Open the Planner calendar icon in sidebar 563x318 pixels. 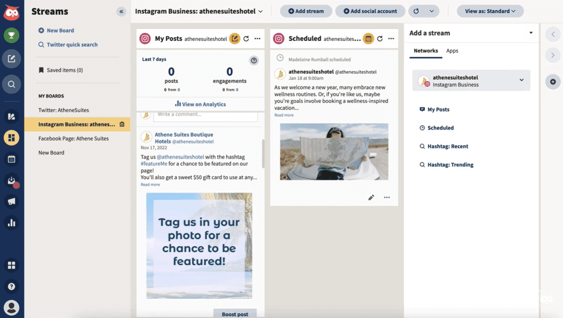[x=11, y=159]
